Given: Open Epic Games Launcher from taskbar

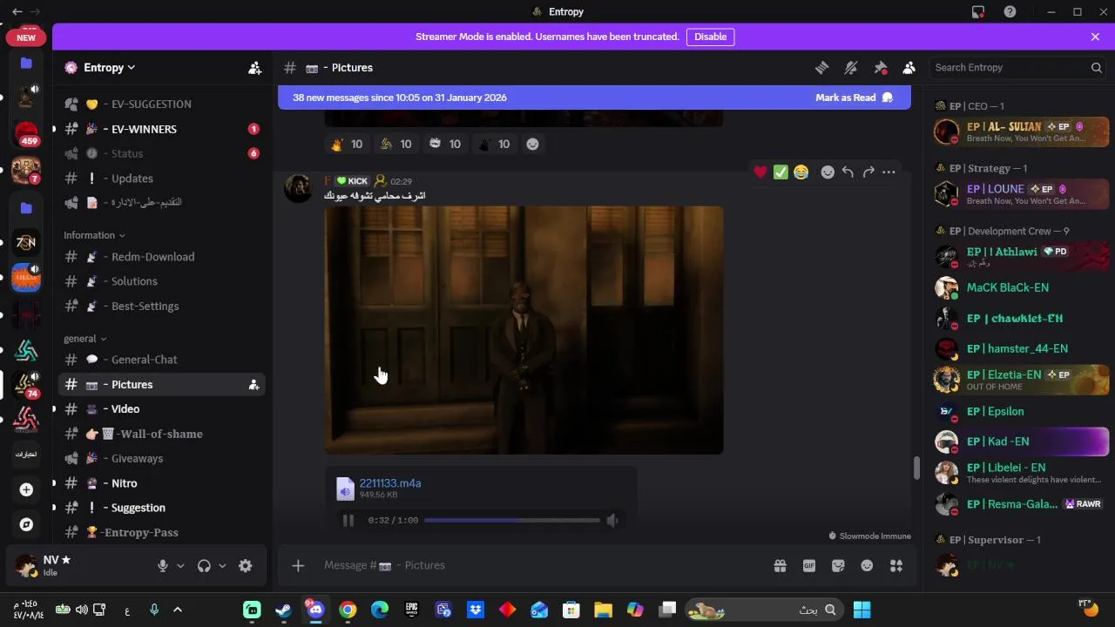Looking at the screenshot, I should point(411,610).
